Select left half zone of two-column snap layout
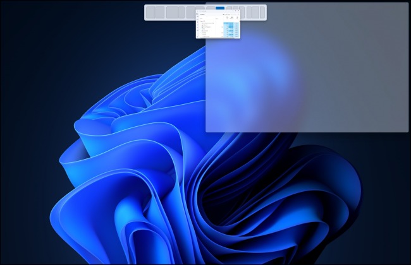Screen dimensions: 411x265 [x=150, y=12]
